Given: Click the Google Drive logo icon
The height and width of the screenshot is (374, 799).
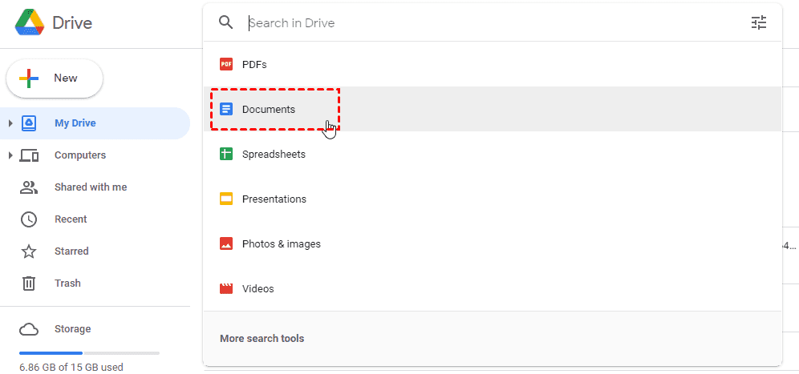Looking at the screenshot, I should [30, 23].
